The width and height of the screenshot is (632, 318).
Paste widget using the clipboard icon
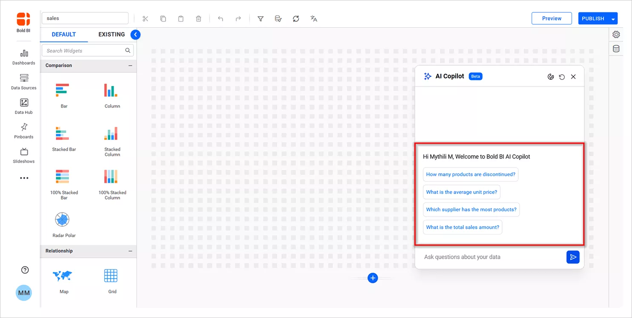click(x=181, y=18)
